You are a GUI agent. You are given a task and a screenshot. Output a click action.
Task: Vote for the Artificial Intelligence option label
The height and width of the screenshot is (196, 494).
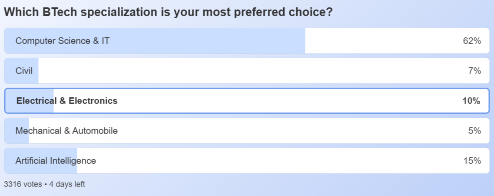[x=56, y=161]
